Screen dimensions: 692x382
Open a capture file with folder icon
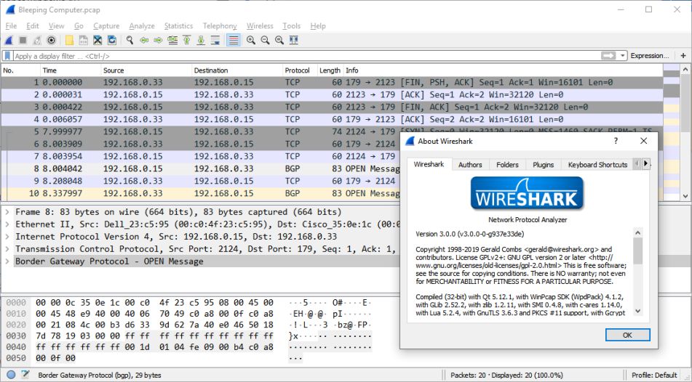[69, 40]
